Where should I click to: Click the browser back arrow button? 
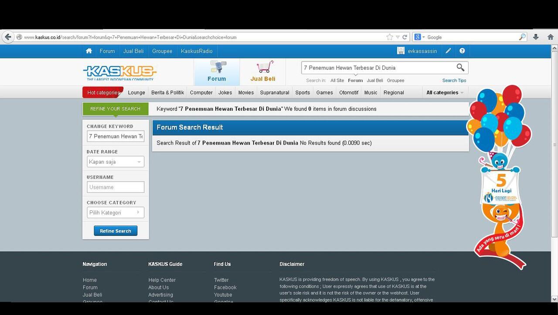tap(8, 37)
